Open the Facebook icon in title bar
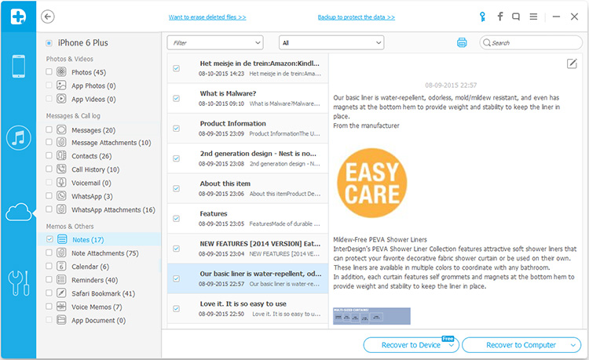 click(500, 16)
